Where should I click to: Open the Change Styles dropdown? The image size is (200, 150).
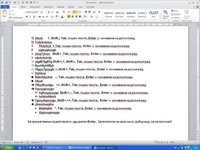[165, 15]
